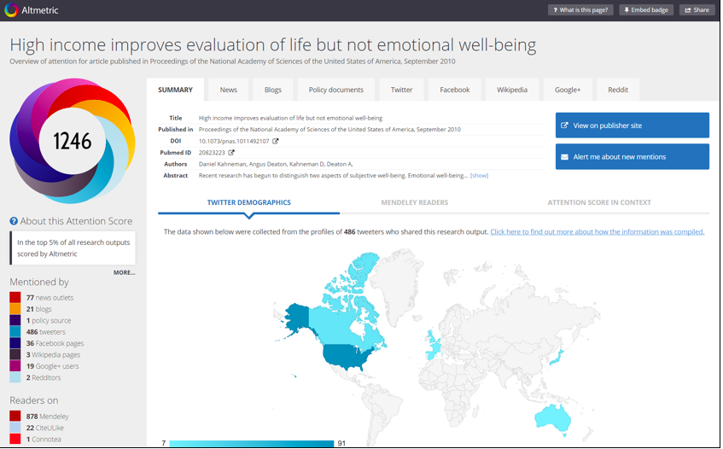Screen dimensions: 723x449
Task: Open the Reddit tab
Action: click(618, 90)
